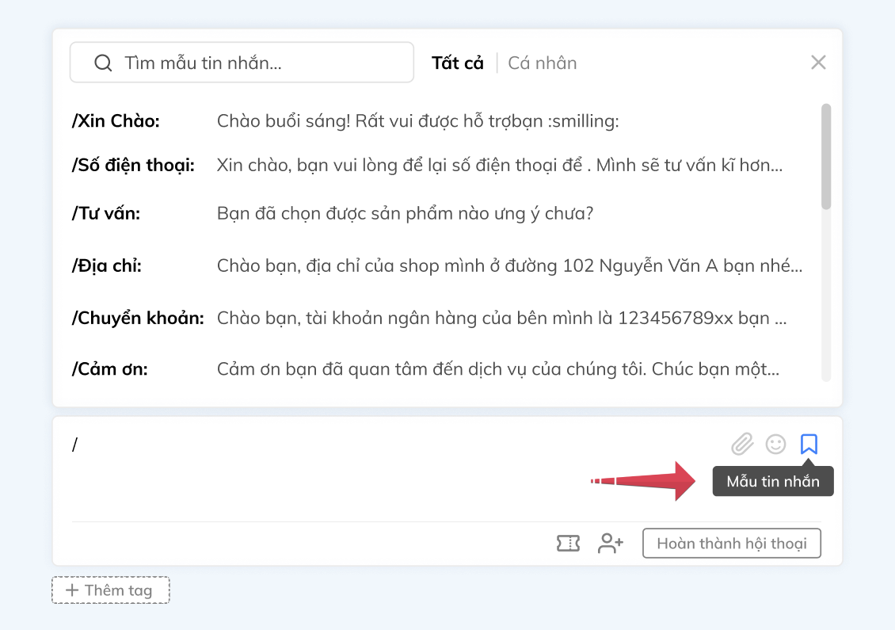The height and width of the screenshot is (630, 895).
Task: Select the bookmark 'Mẫu tin nhắn' icon
Action: [809, 445]
